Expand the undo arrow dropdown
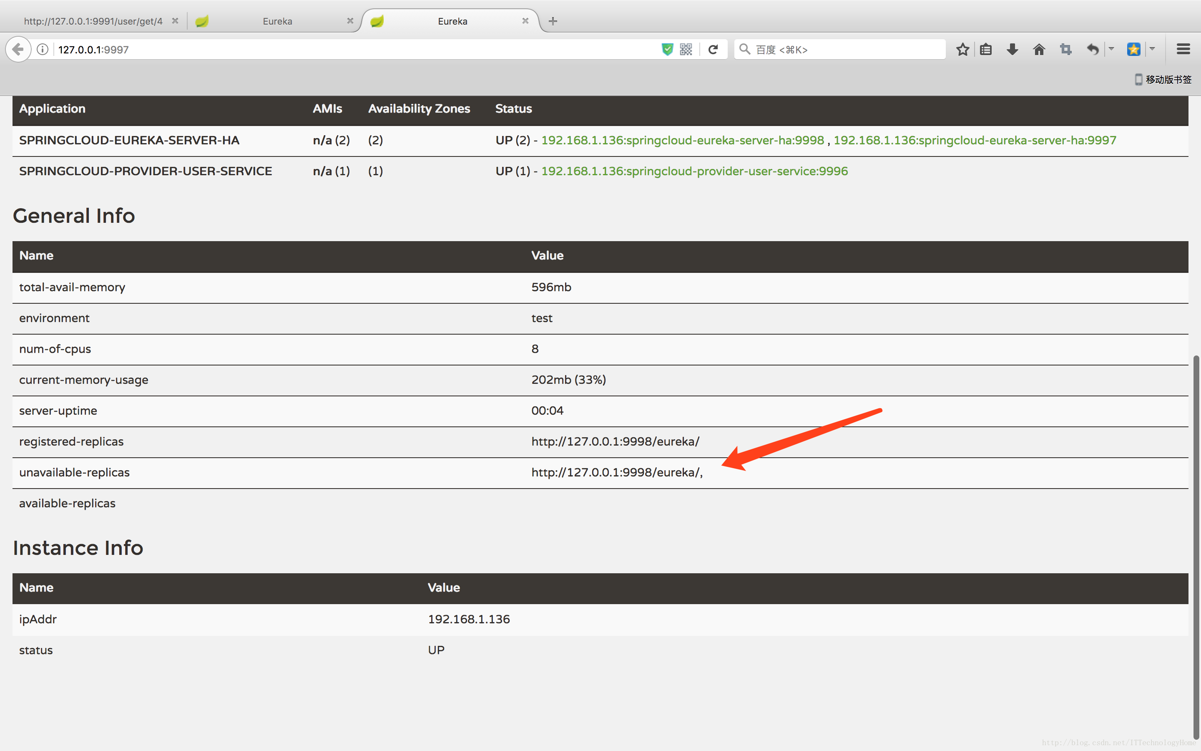The image size is (1201, 751). tap(1112, 49)
